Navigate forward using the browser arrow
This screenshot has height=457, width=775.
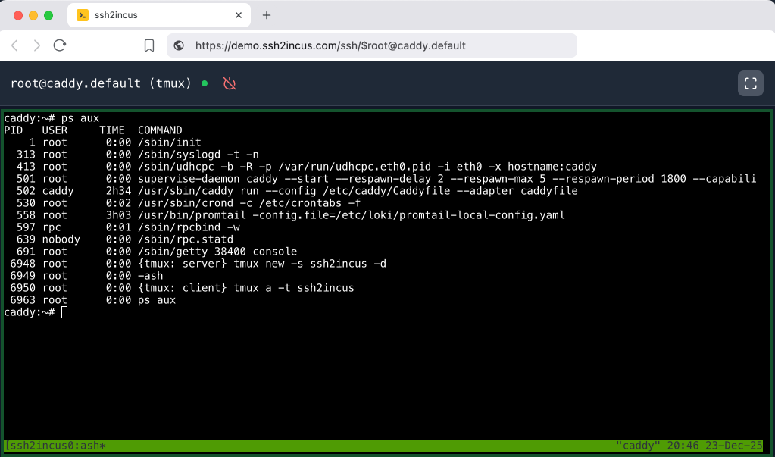coord(38,45)
